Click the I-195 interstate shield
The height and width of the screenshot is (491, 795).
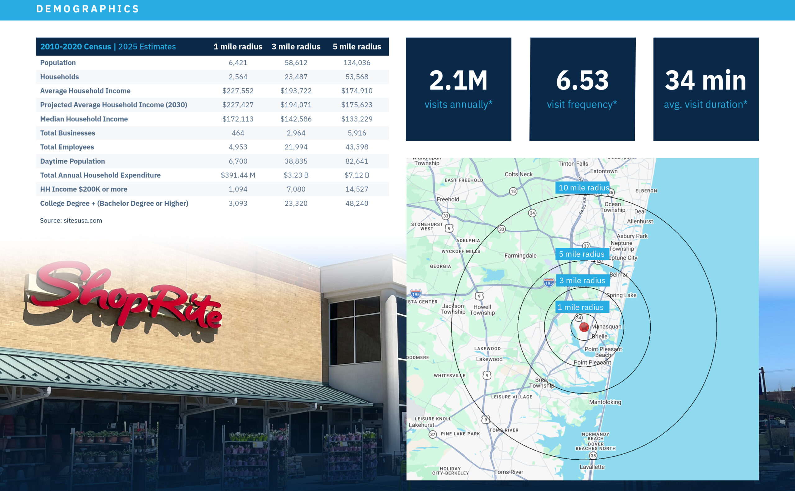tap(548, 282)
